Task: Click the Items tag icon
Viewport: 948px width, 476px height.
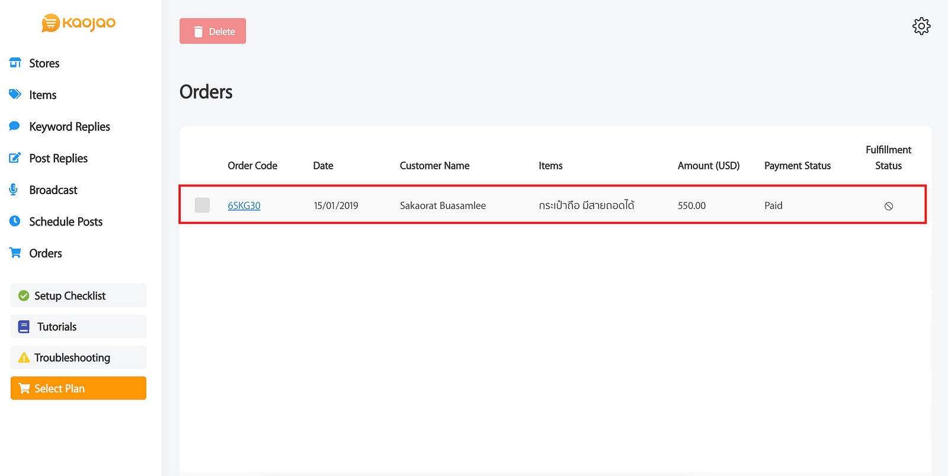Action: click(x=15, y=95)
